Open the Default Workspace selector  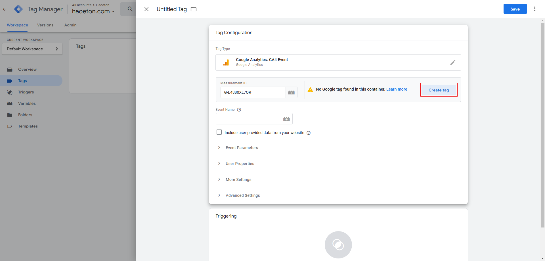[32, 49]
